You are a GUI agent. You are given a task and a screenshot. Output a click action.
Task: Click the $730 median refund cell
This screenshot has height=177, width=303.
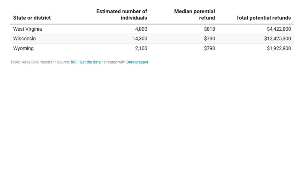209,39
